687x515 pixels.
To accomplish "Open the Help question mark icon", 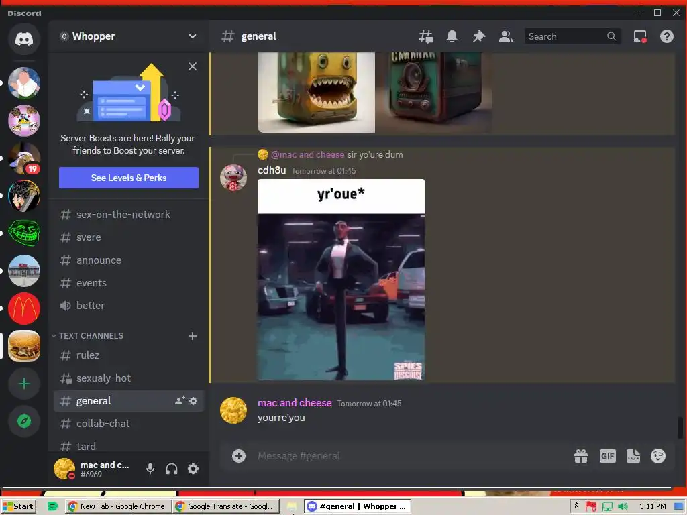I will (x=667, y=36).
